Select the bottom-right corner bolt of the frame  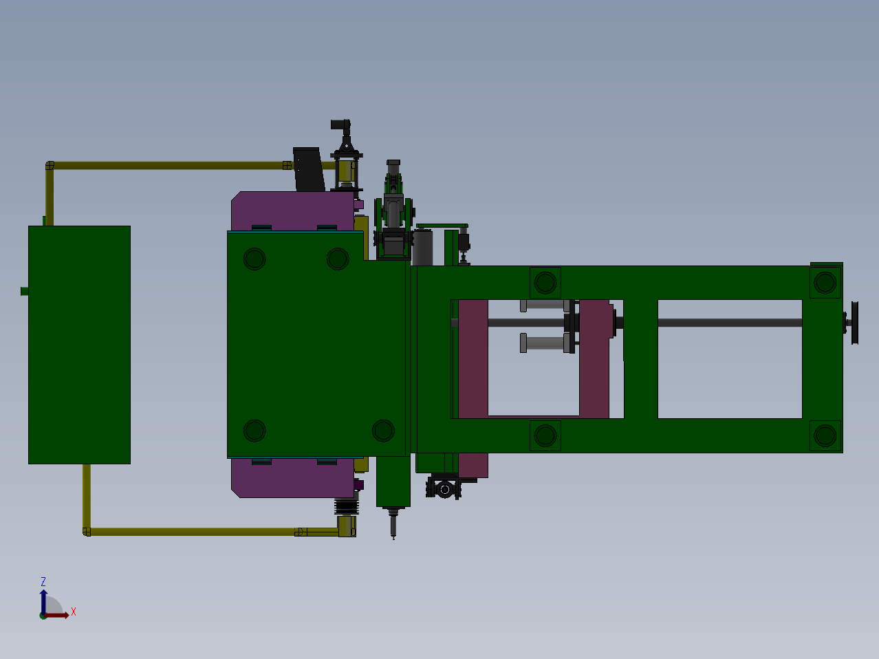[x=825, y=435]
